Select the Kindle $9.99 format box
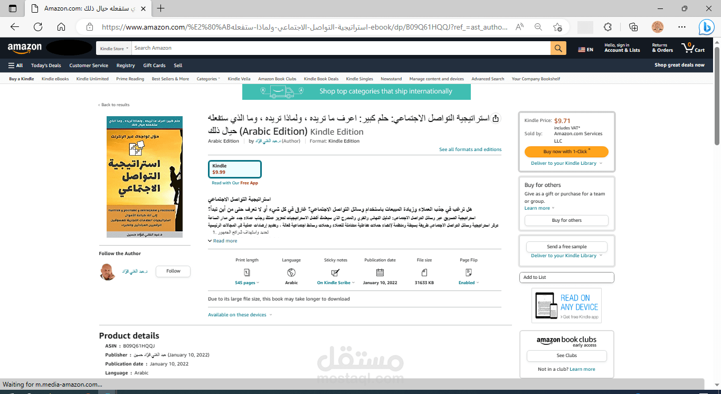 235,169
